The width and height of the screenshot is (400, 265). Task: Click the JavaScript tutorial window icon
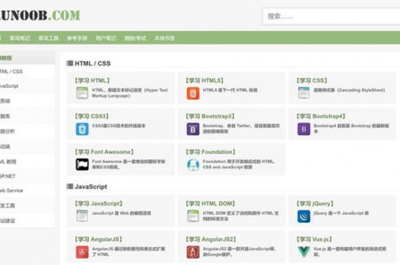click(82, 216)
